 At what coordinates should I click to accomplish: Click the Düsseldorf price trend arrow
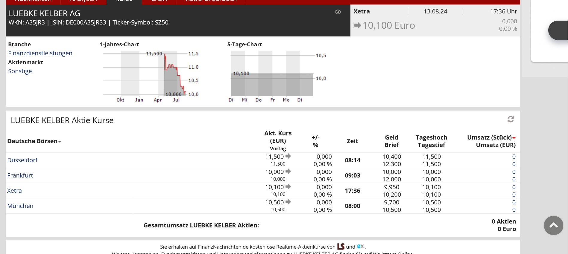point(288,156)
